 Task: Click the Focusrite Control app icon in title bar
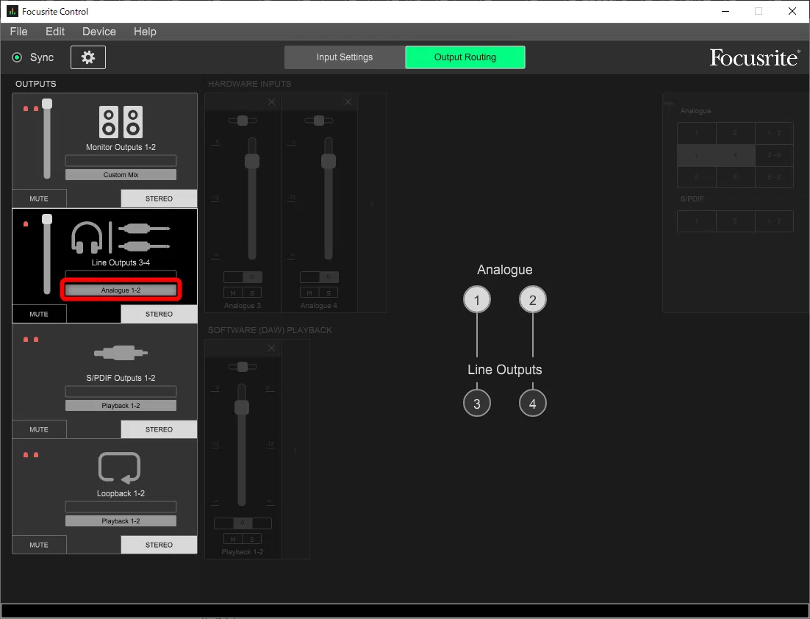pos(12,11)
